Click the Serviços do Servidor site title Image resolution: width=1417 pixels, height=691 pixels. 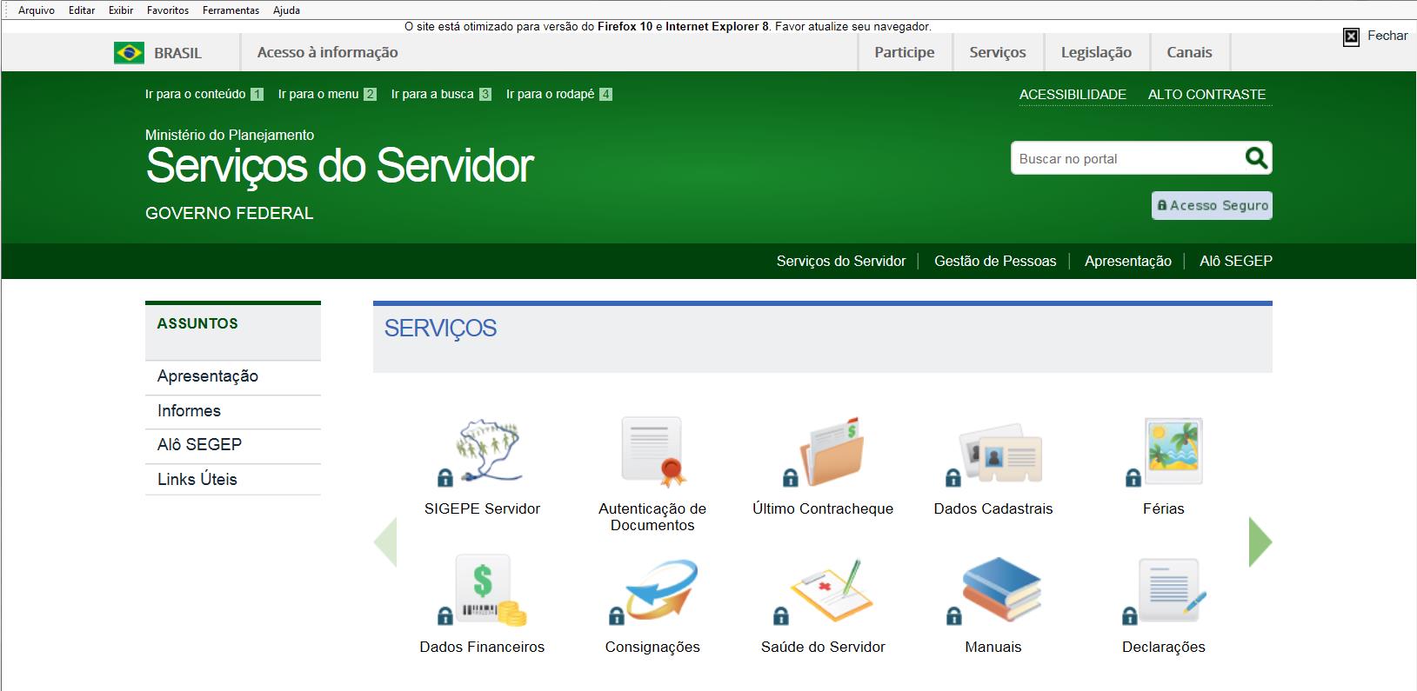[340, 165]
